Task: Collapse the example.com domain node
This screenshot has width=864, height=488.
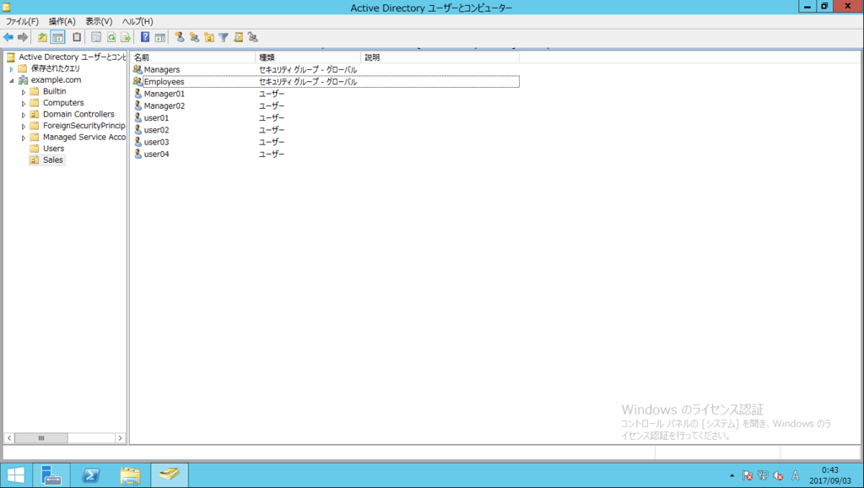Action: coord(11,80)
